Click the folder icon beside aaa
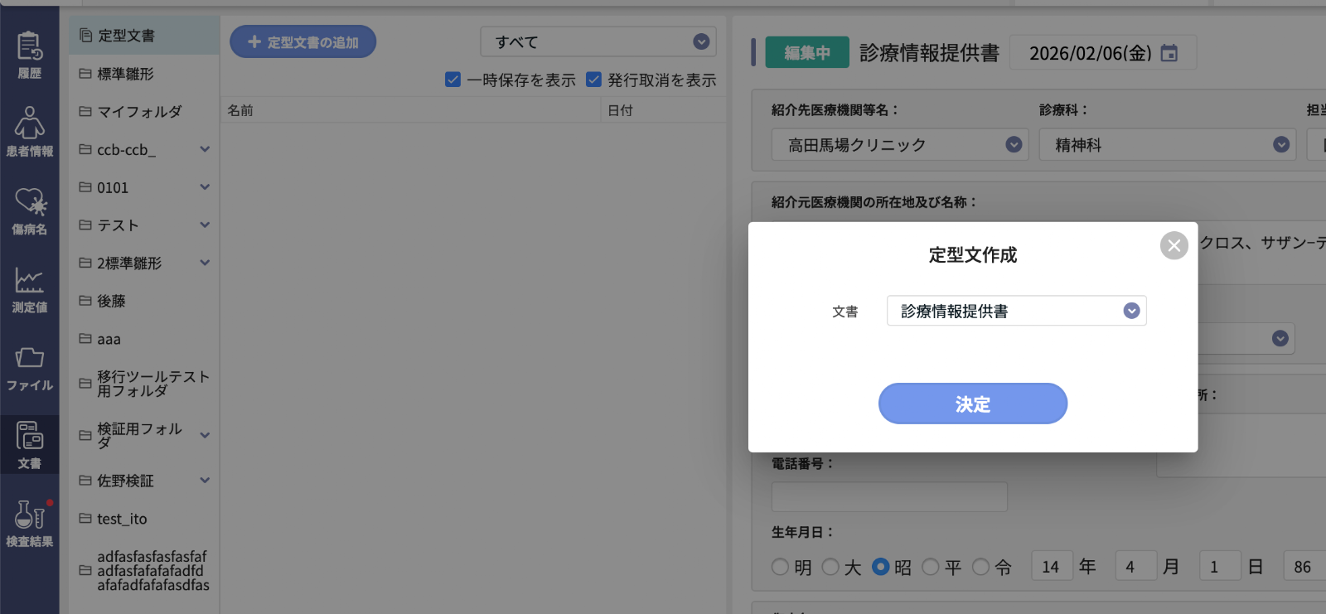 [x=85, y=338]
